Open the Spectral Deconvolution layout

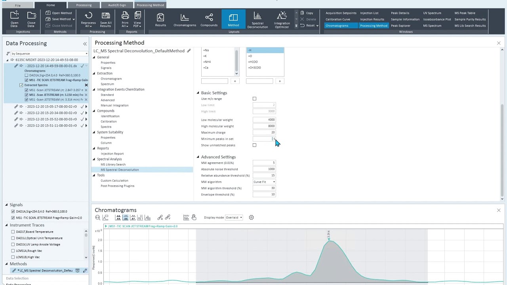coord(257,19)
